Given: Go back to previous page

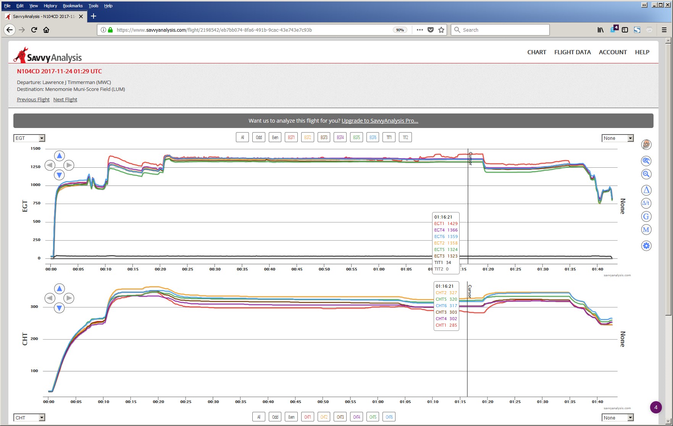Looking at the screenshot, I should (x=10, y=30).
